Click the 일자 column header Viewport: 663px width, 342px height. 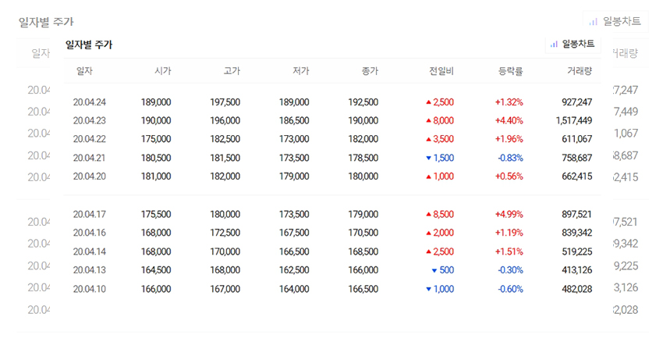[84, 71]
